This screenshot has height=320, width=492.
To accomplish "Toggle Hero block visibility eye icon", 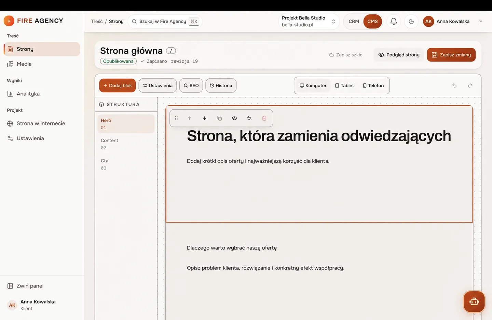I will point(234,118).
